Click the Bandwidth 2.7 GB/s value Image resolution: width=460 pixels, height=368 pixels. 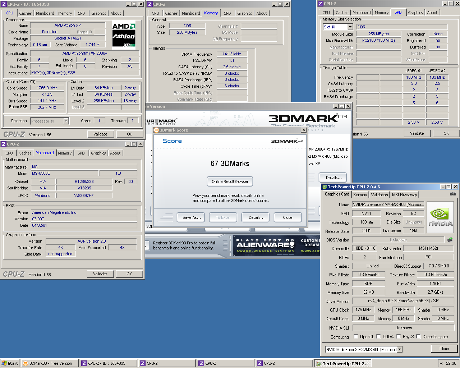tap(436, 292)
